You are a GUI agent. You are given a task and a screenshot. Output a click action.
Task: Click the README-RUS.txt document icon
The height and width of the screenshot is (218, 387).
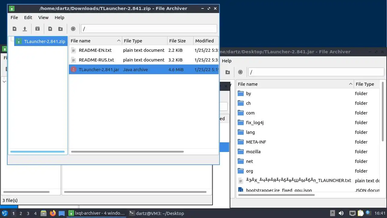point(73,60)
